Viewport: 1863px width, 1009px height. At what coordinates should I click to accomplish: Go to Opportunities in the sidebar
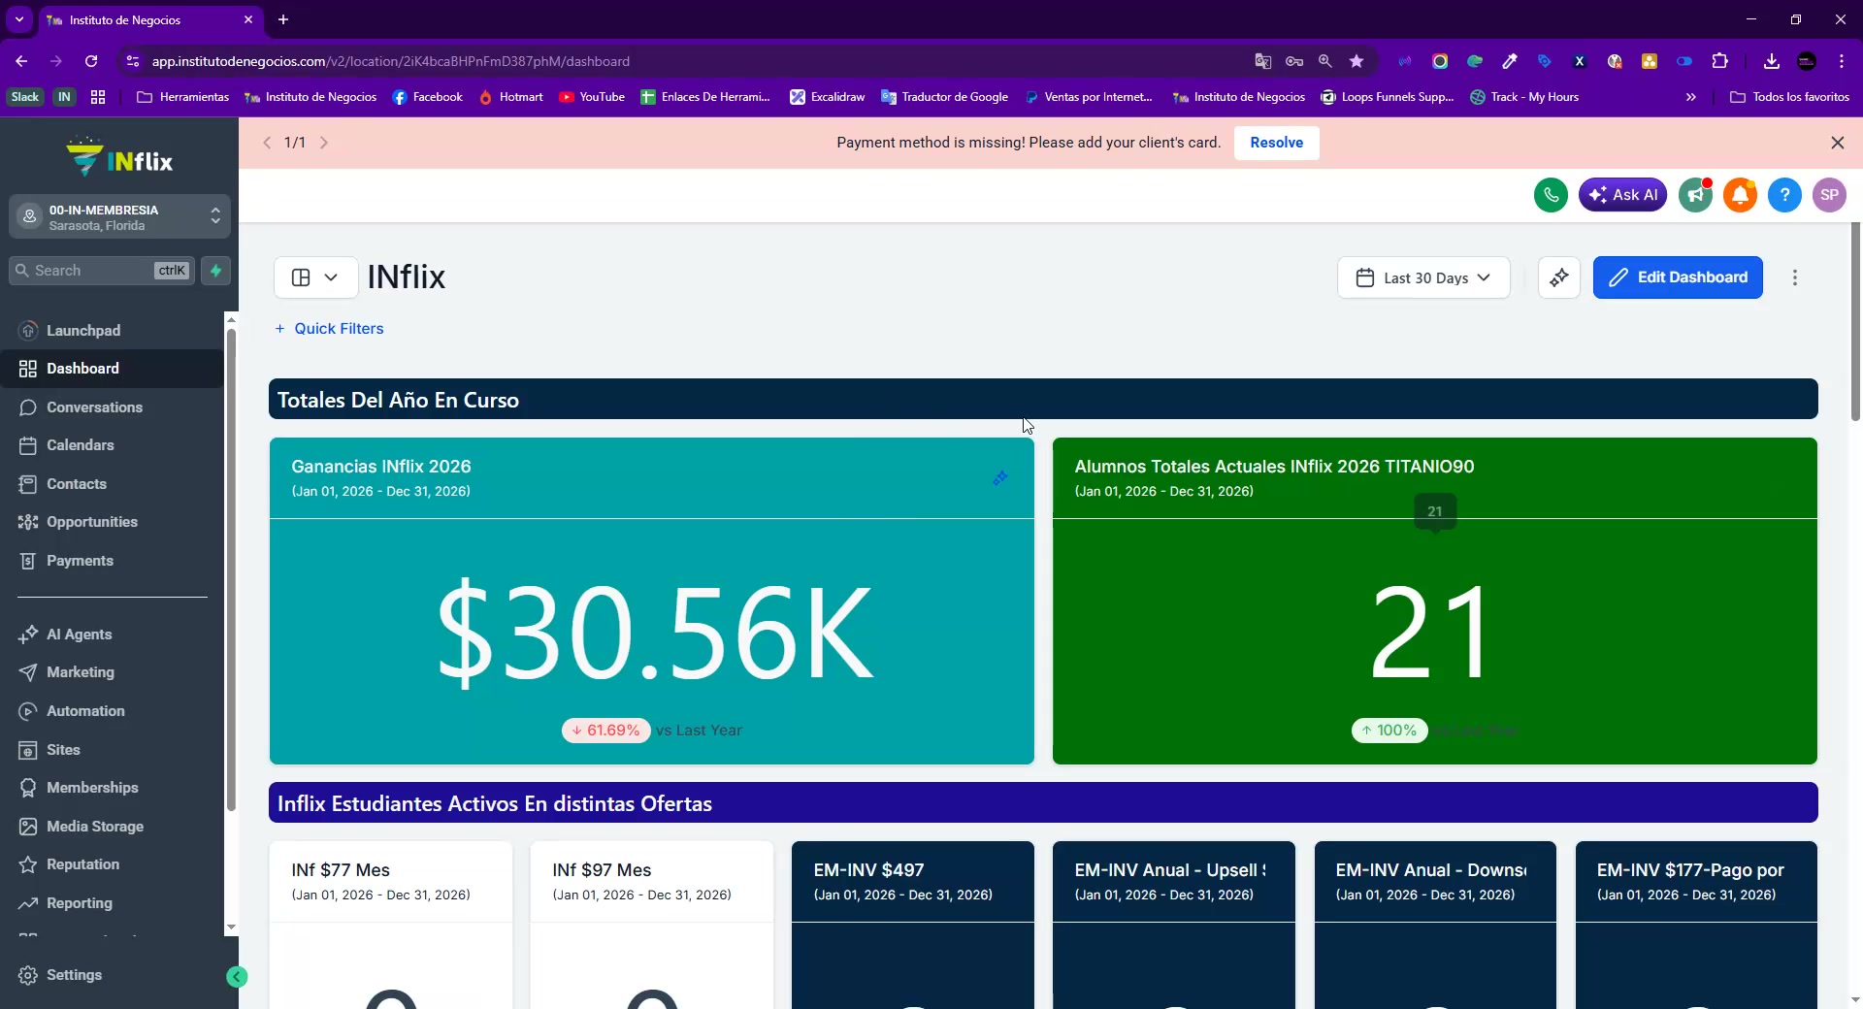[x=92, y=522]
